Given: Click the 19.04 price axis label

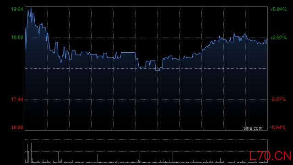Looking at the screenshot, I should (17, 9).
